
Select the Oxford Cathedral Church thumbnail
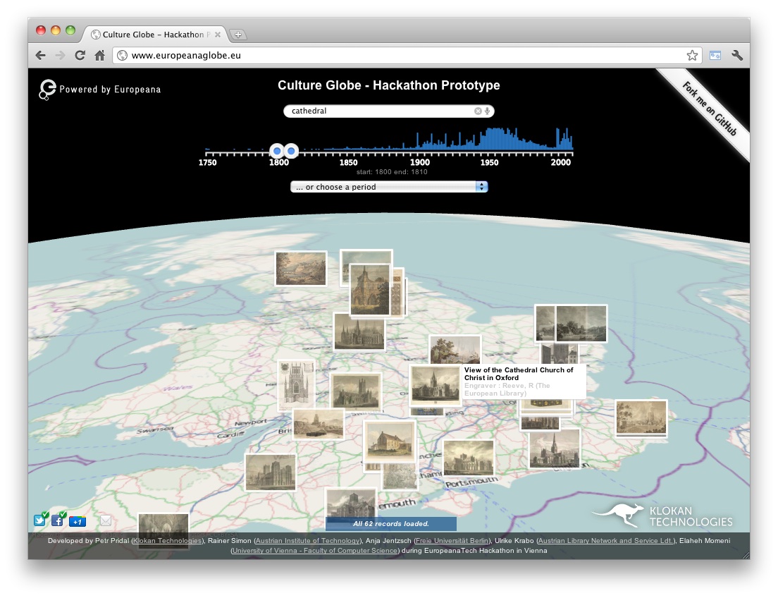tap(435, 385)
